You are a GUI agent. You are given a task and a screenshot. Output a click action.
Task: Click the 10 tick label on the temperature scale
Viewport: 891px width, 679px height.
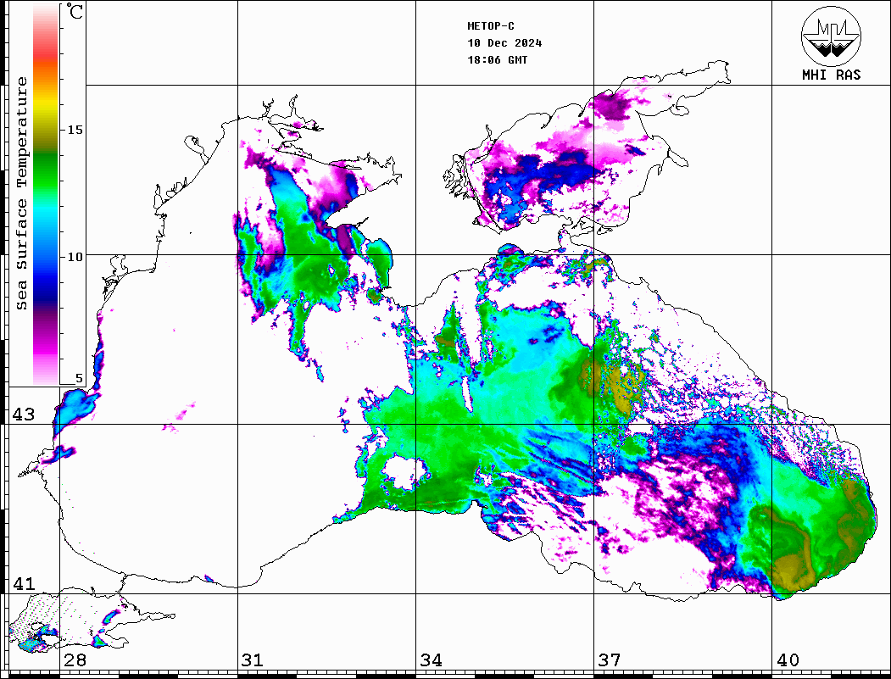click(75, 257)
